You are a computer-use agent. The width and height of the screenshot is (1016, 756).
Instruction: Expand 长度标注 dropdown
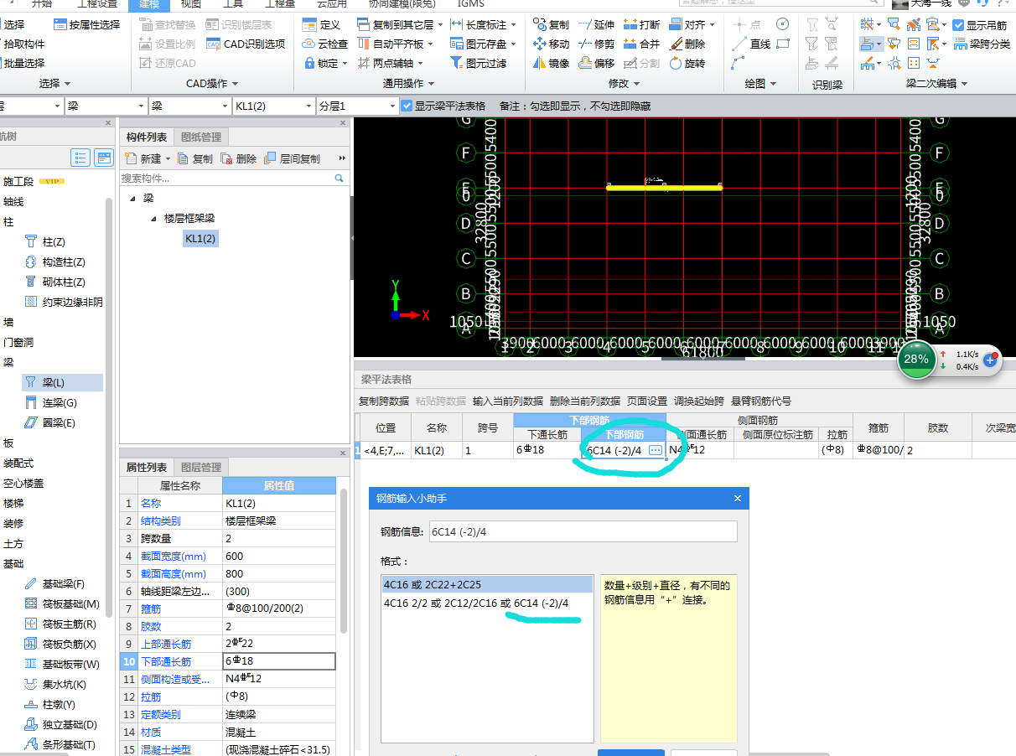point(513,25)
